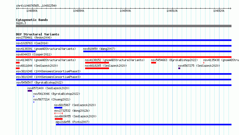The height and width of the screenshot is (135, 239).
Task: Select the purple bar under nsv6571400
Action: click(30, 91)
